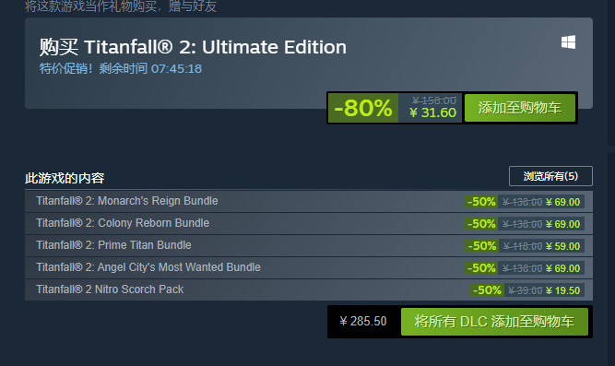Browse all 5 DLC items

click(x=550, y=176)
